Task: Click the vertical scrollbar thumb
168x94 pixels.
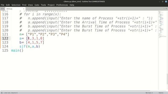Action: pyautogui.click(x=167, y=79)
